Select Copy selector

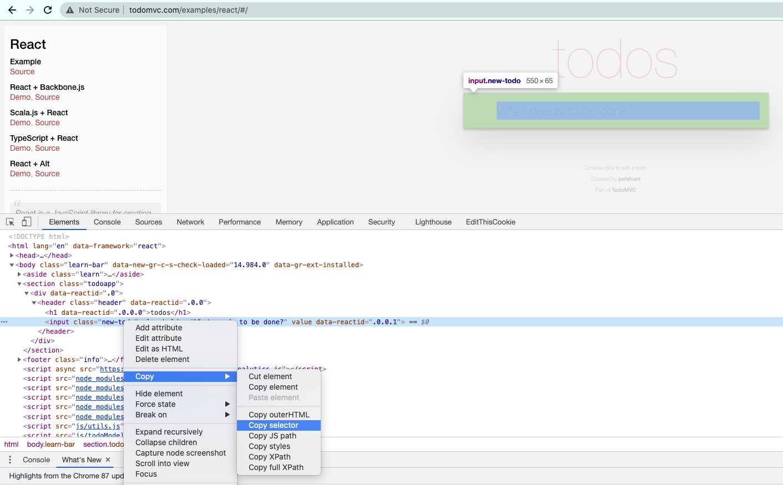click(279, 425)
